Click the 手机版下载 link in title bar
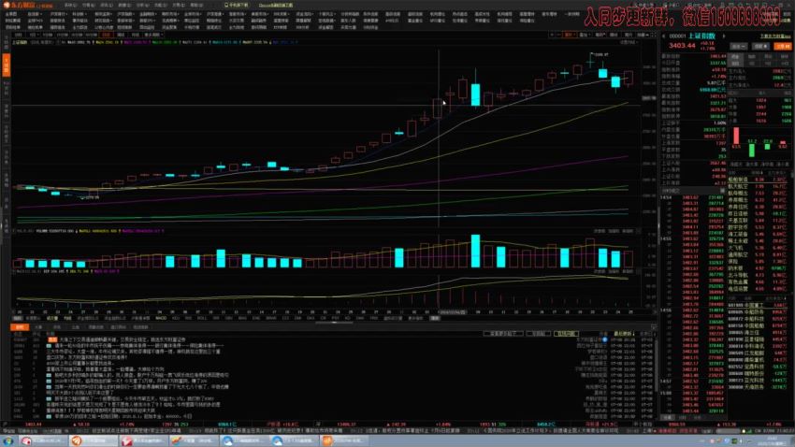Screen dimensions: 795x447 237,5
